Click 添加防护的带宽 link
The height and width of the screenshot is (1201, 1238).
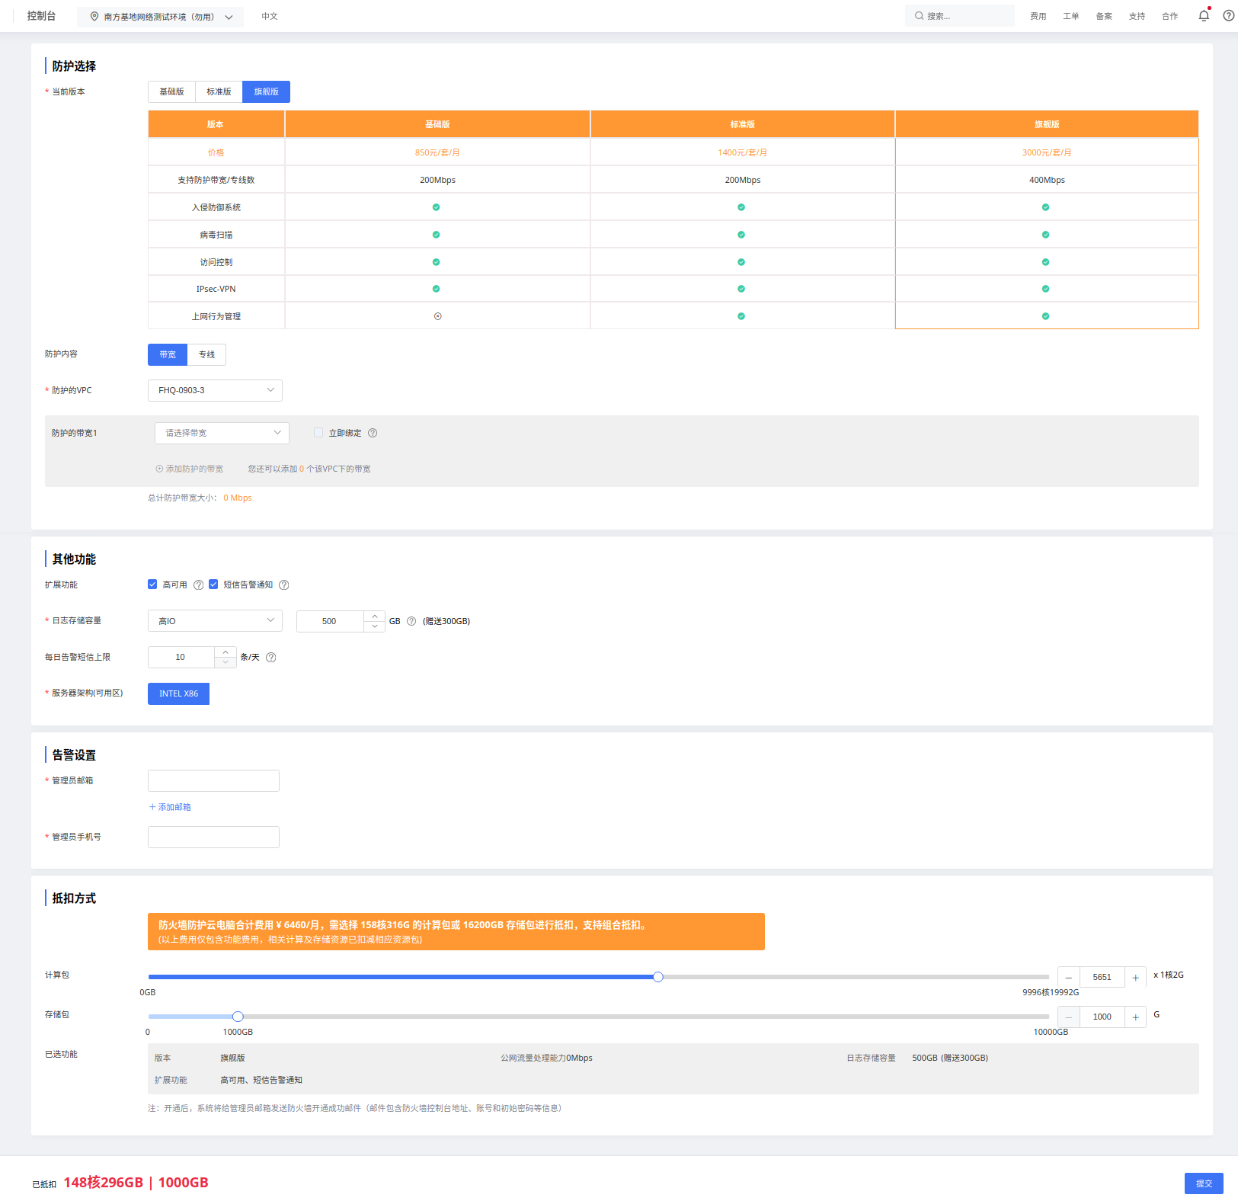coord(190,469)
